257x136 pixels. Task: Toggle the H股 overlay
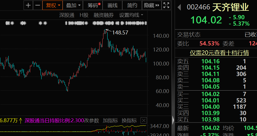tap(84, 15)
